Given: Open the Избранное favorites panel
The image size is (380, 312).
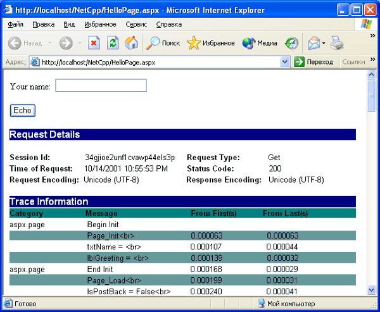Looking at the screenshot, I should (x=211, y=43).
